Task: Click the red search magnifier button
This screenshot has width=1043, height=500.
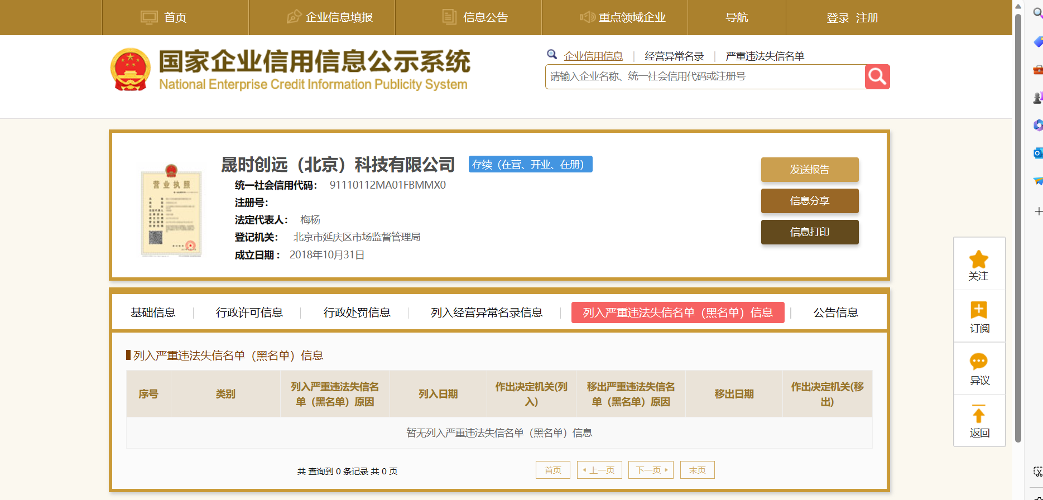Action: click(x=877, y=77)
